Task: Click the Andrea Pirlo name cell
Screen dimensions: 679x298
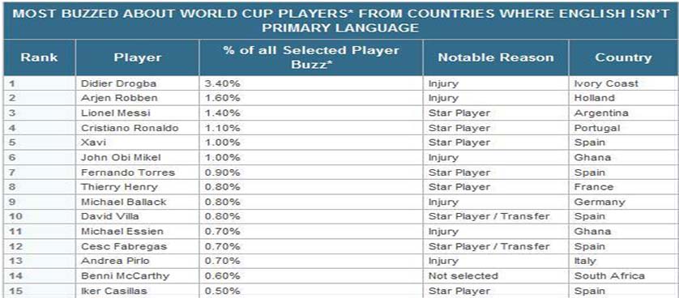Action: tap(137, 262)
